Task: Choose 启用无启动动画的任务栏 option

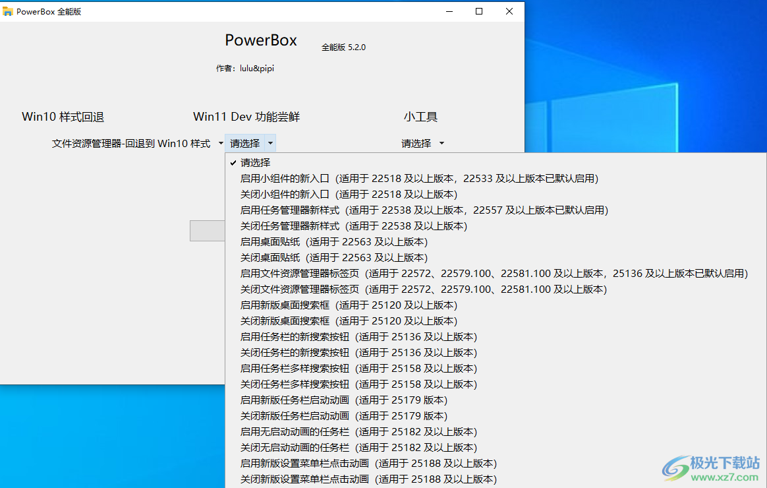Action: click(496, 432)
